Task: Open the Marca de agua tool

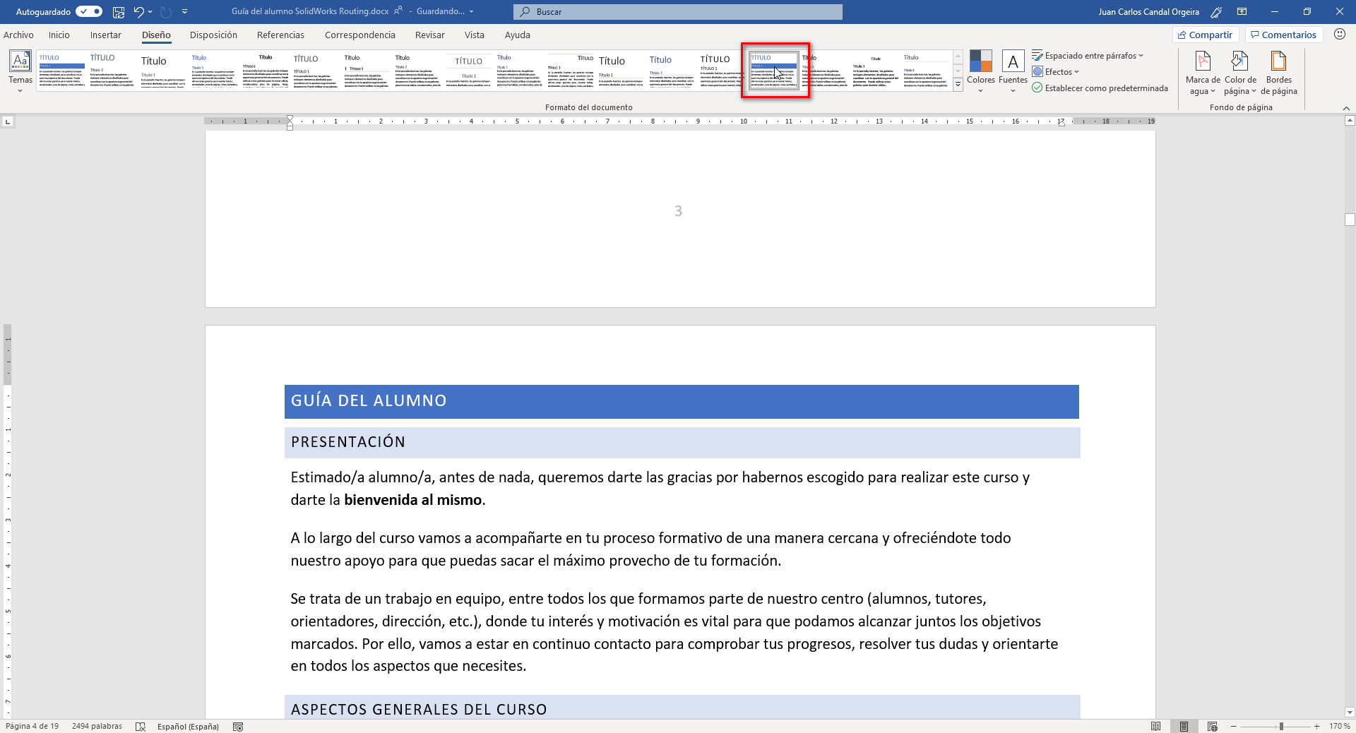Action: [1202, 71]
